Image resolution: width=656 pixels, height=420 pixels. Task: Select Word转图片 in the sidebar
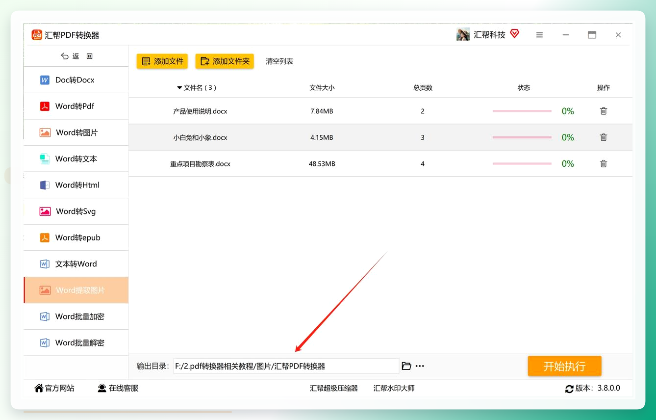pos(76,132)
